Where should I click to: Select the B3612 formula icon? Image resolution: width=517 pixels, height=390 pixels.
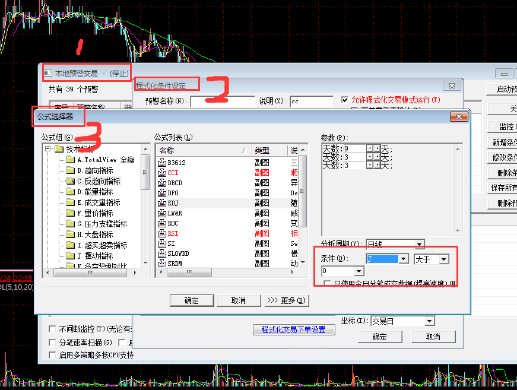point(162,163)
